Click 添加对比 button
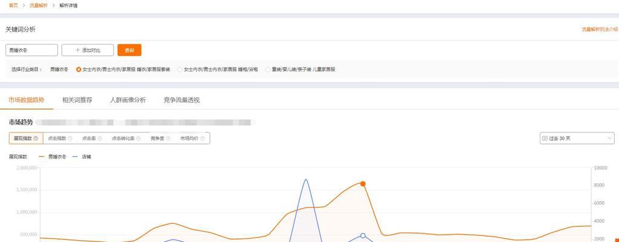 click(x=88, y=50)
